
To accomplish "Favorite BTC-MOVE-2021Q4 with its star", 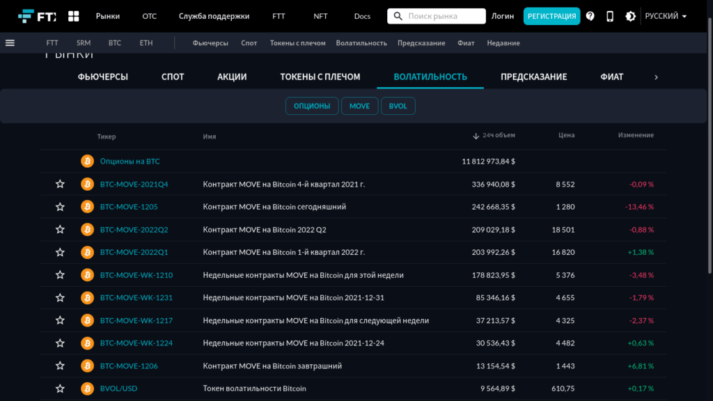I will 60,184.
